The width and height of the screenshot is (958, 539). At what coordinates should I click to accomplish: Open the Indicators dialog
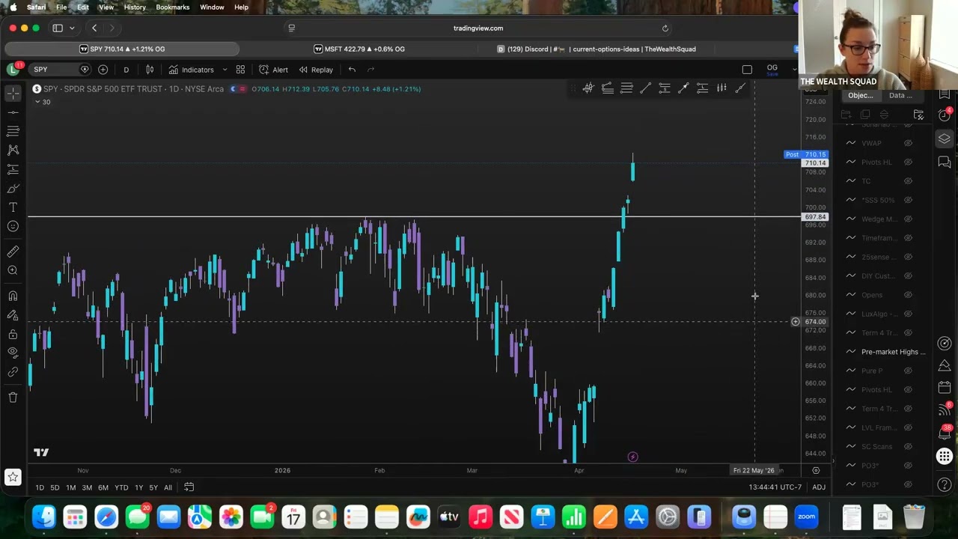click(x=192, y=70)
